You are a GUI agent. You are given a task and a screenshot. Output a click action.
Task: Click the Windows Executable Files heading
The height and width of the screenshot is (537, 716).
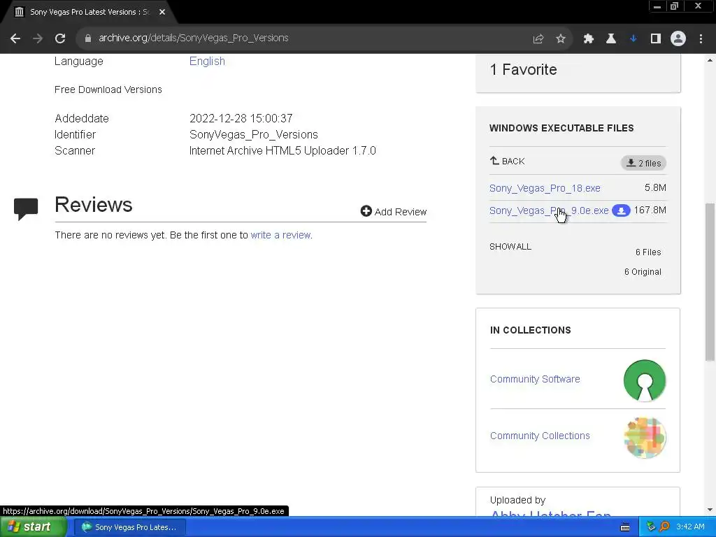coord(561,128)
